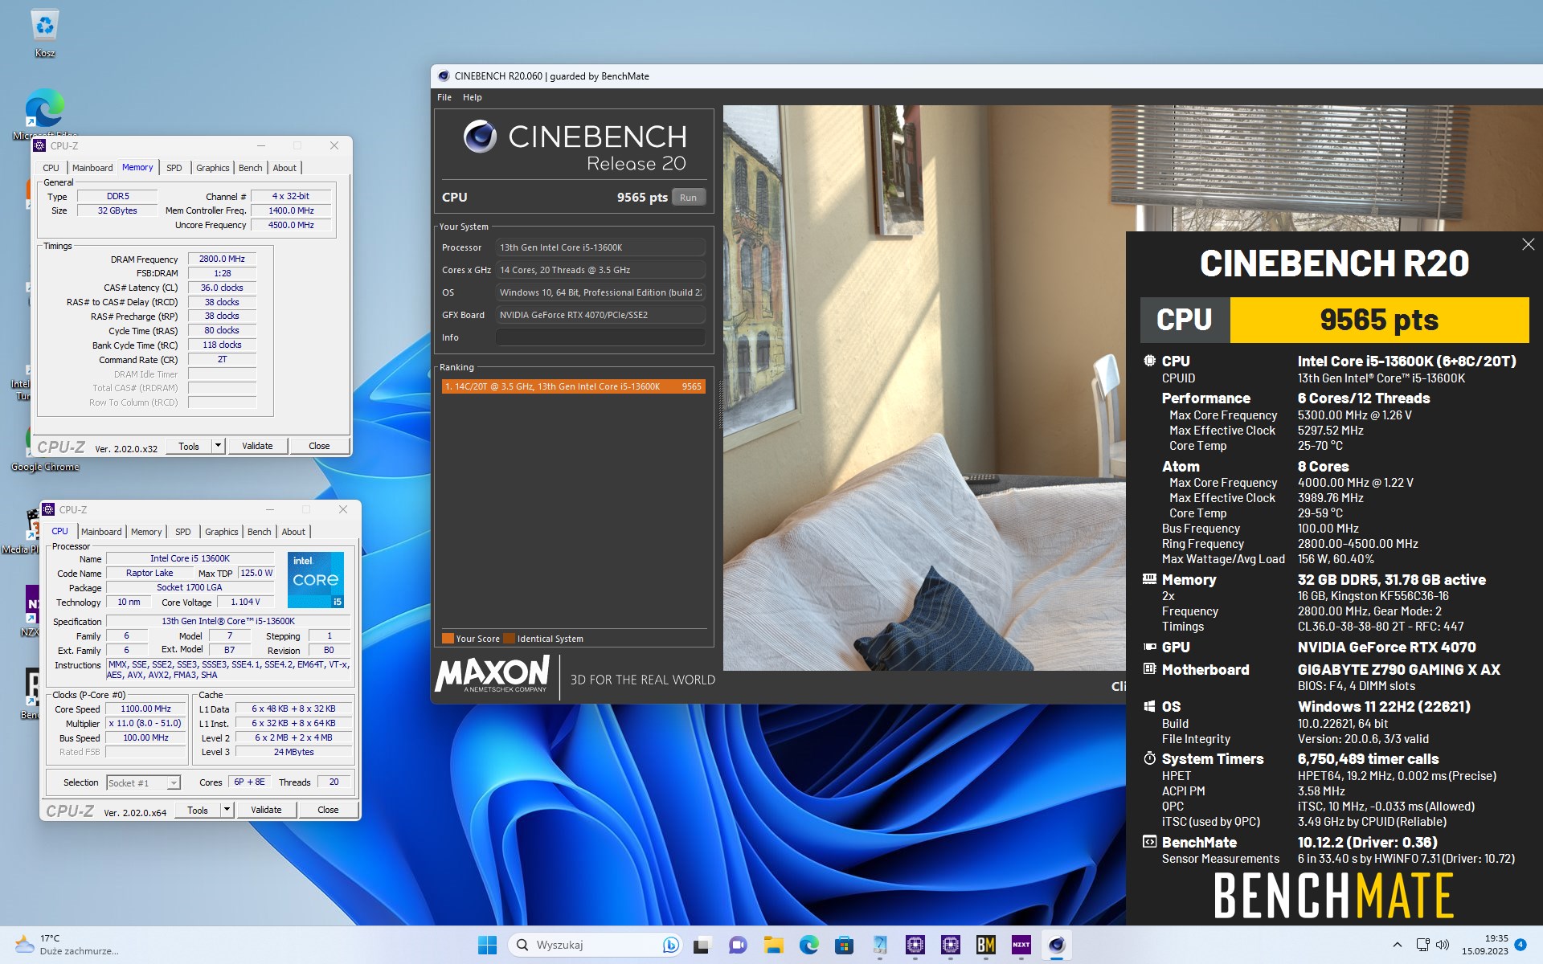The width and height of the screenshot is (1543, 964).
Task: Click the Graphics tab in lower CPU-Z window
Action: pyautogui.click(x=222, y=532)
